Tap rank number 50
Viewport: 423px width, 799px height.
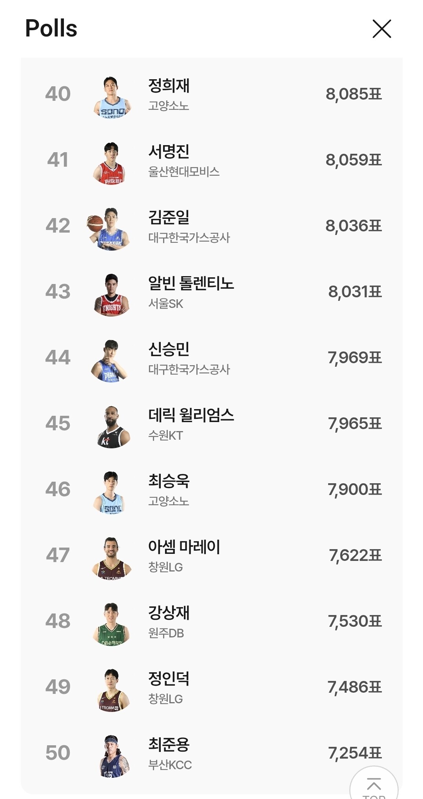(58, 753)
